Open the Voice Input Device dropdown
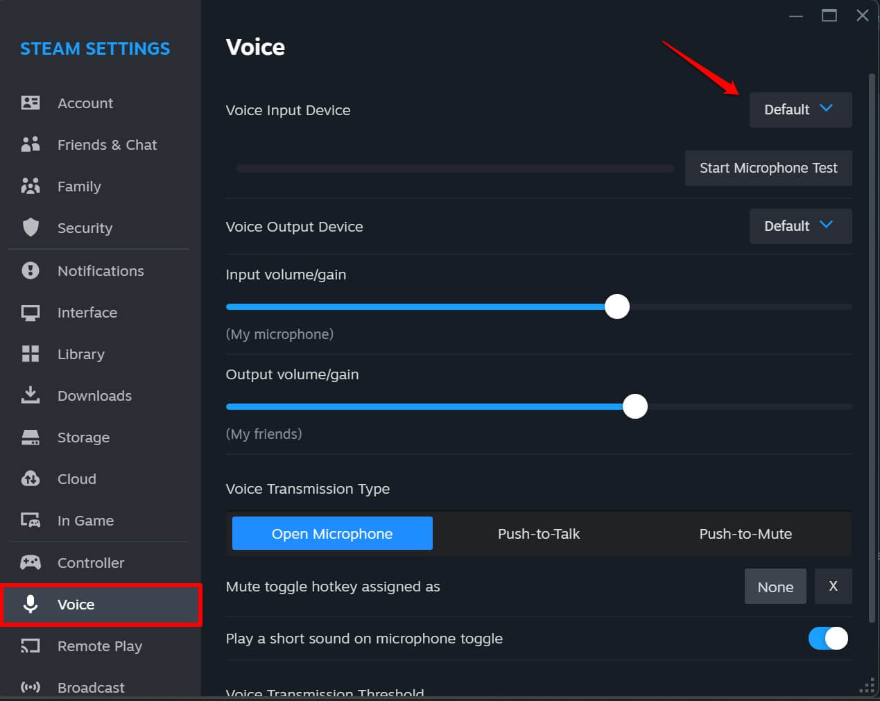The height and width of the screenshot is (701, 880). point(800,110)
